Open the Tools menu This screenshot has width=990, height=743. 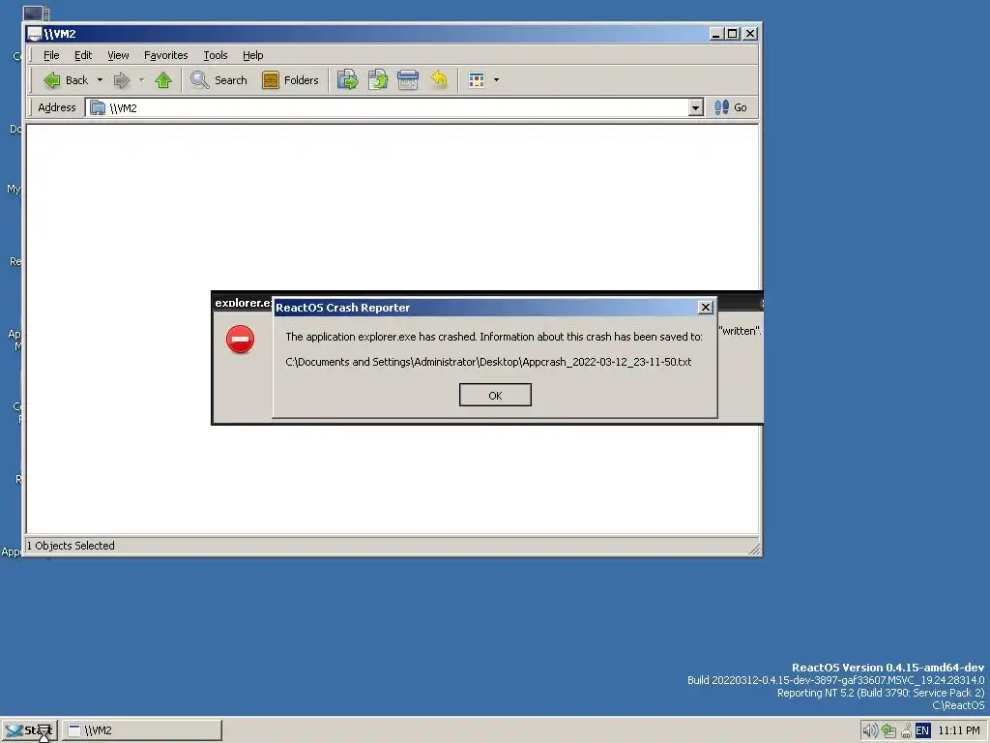(x=216, y=55)
